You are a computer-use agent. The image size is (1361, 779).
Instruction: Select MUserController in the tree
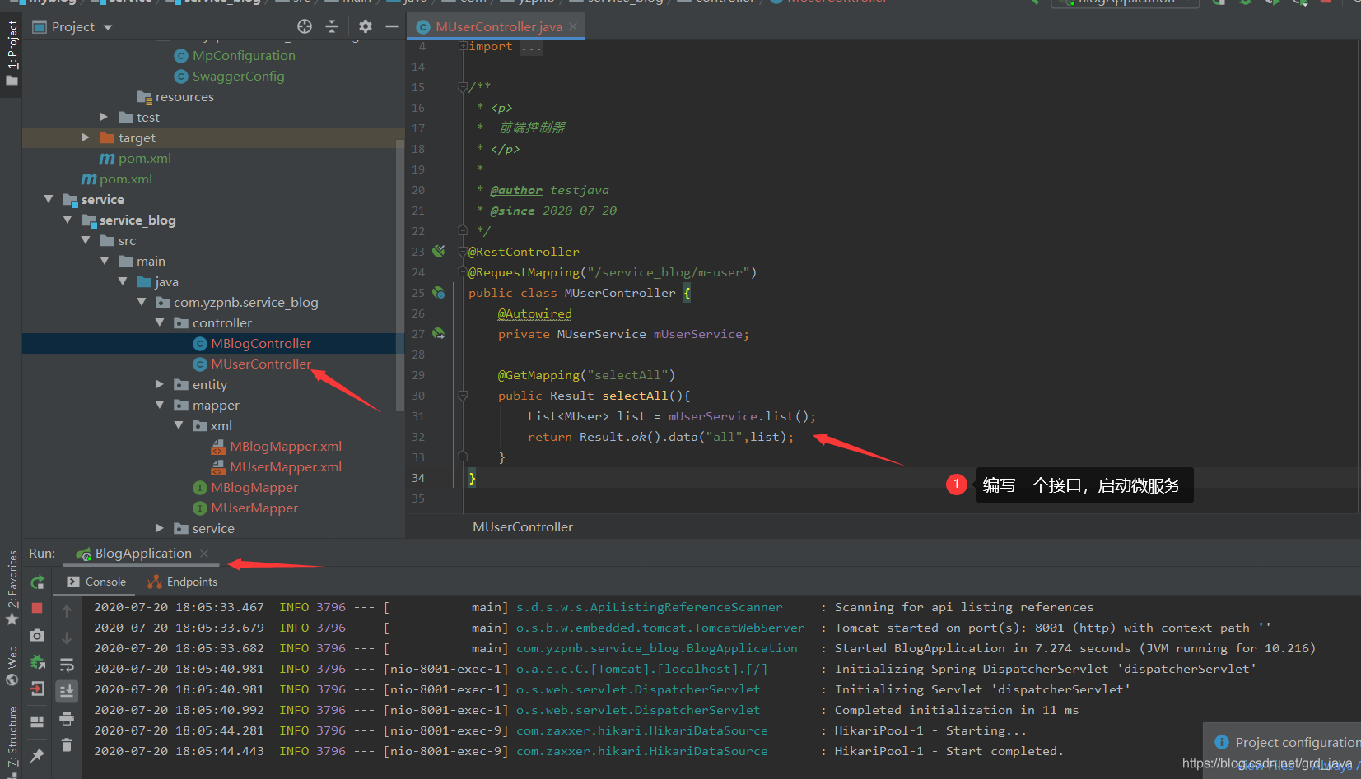click(260, 364)
